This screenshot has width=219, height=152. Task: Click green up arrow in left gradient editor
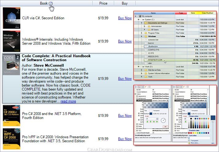(151, 122)
